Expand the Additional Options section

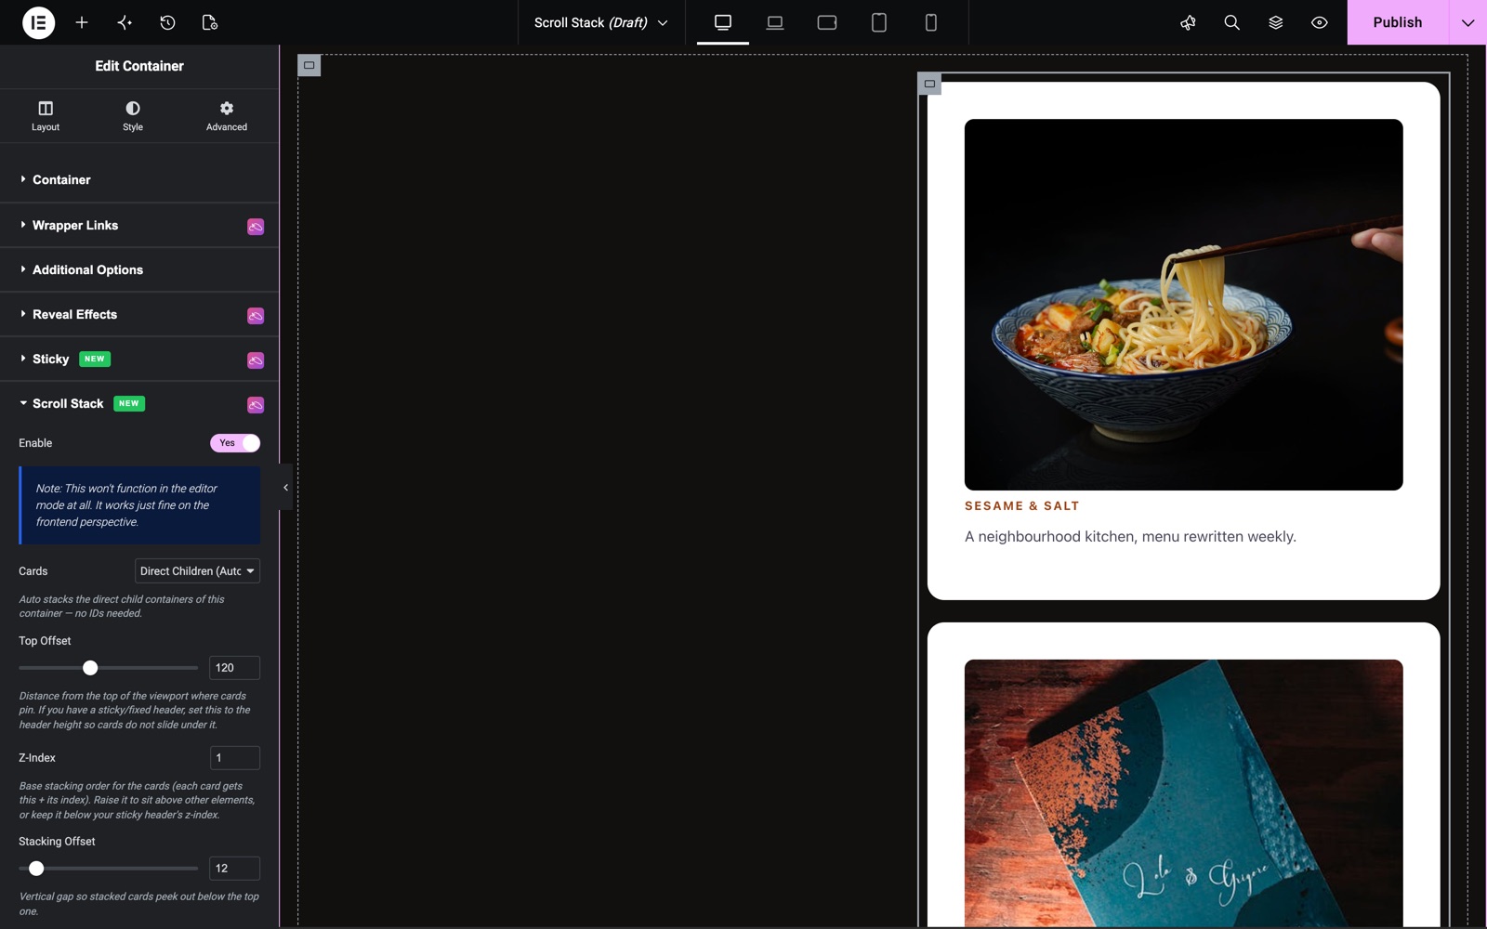coord(139,269)
